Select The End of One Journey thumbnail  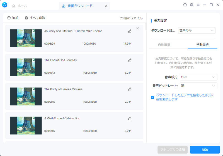[26, 67]
